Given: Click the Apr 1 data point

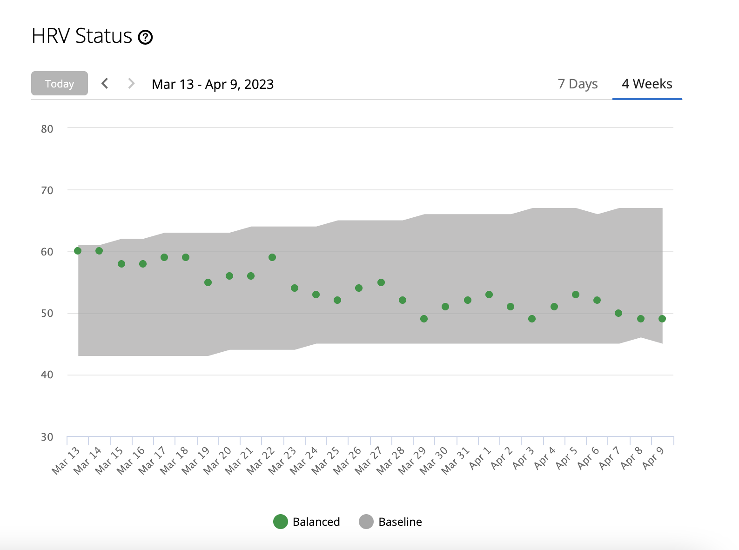Looking at the screenshot, I should (489, 295).
